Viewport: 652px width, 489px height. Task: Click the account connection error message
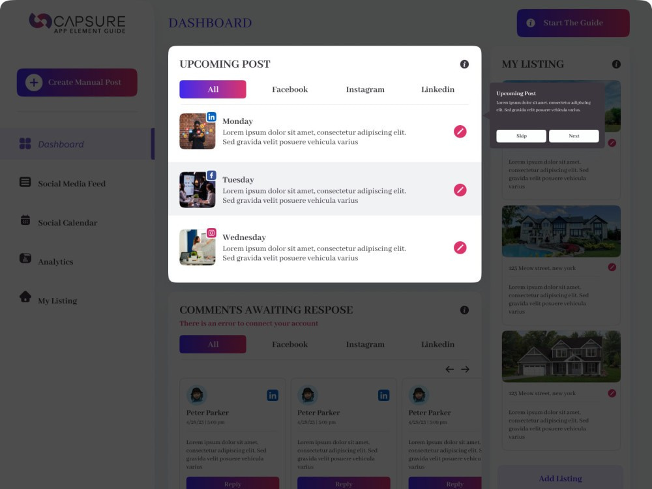[x=248, y=323]
